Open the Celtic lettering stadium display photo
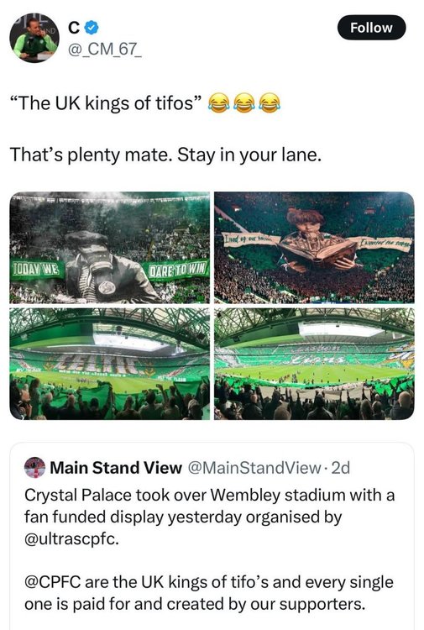This screenshot has width=424, height=630. click(110, 364)
